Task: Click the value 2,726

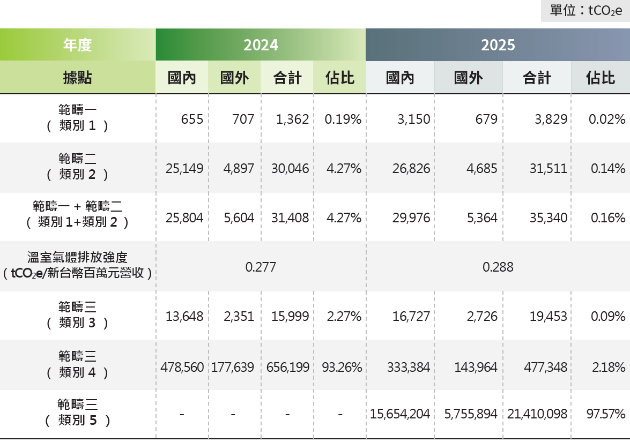Action: pyautogui.click(x=482, y=317)
